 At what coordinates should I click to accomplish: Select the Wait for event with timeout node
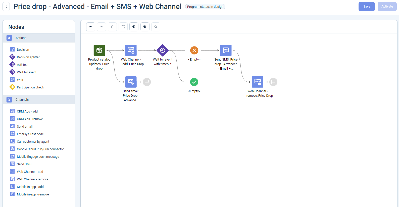click(x=163, y=50)
